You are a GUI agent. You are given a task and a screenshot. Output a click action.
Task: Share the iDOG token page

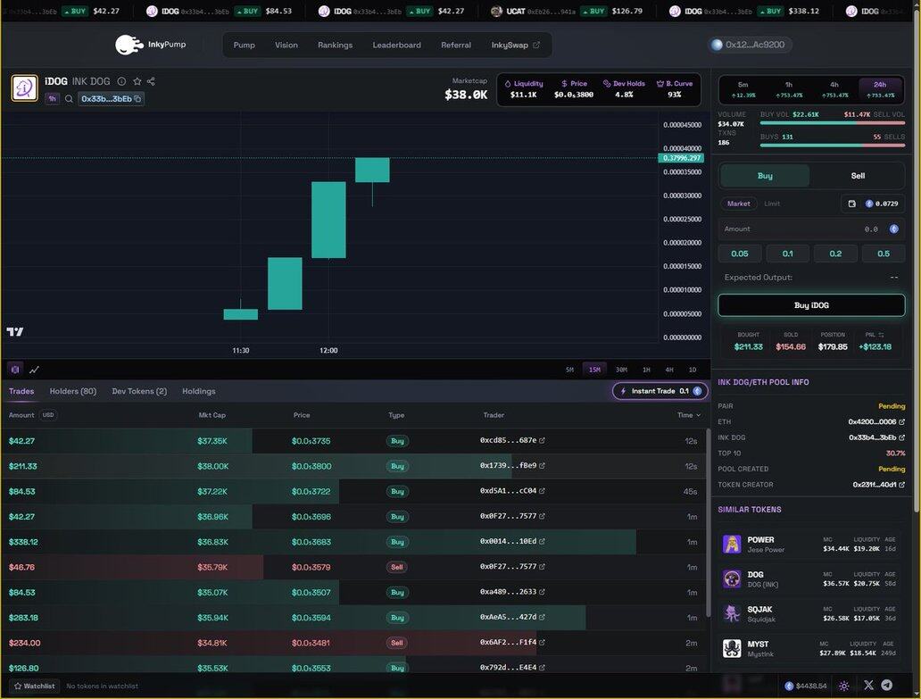151,81
